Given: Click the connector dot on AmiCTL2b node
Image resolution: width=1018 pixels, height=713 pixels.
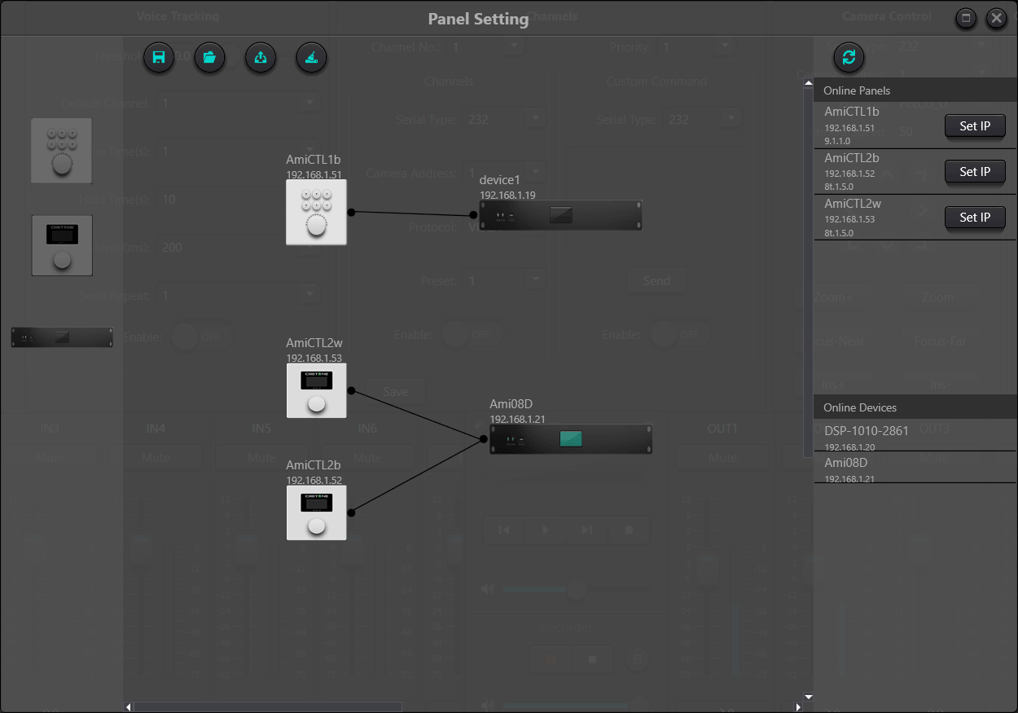Looking at the screenshot, I should 351,513.
